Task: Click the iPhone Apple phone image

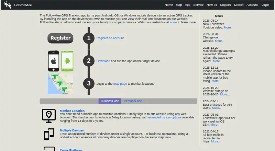Action: point(54,61)
